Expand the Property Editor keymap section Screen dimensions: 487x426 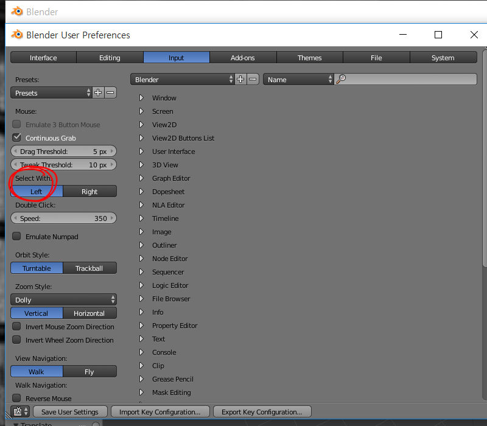pyautogui.click(x=141, y=326)
